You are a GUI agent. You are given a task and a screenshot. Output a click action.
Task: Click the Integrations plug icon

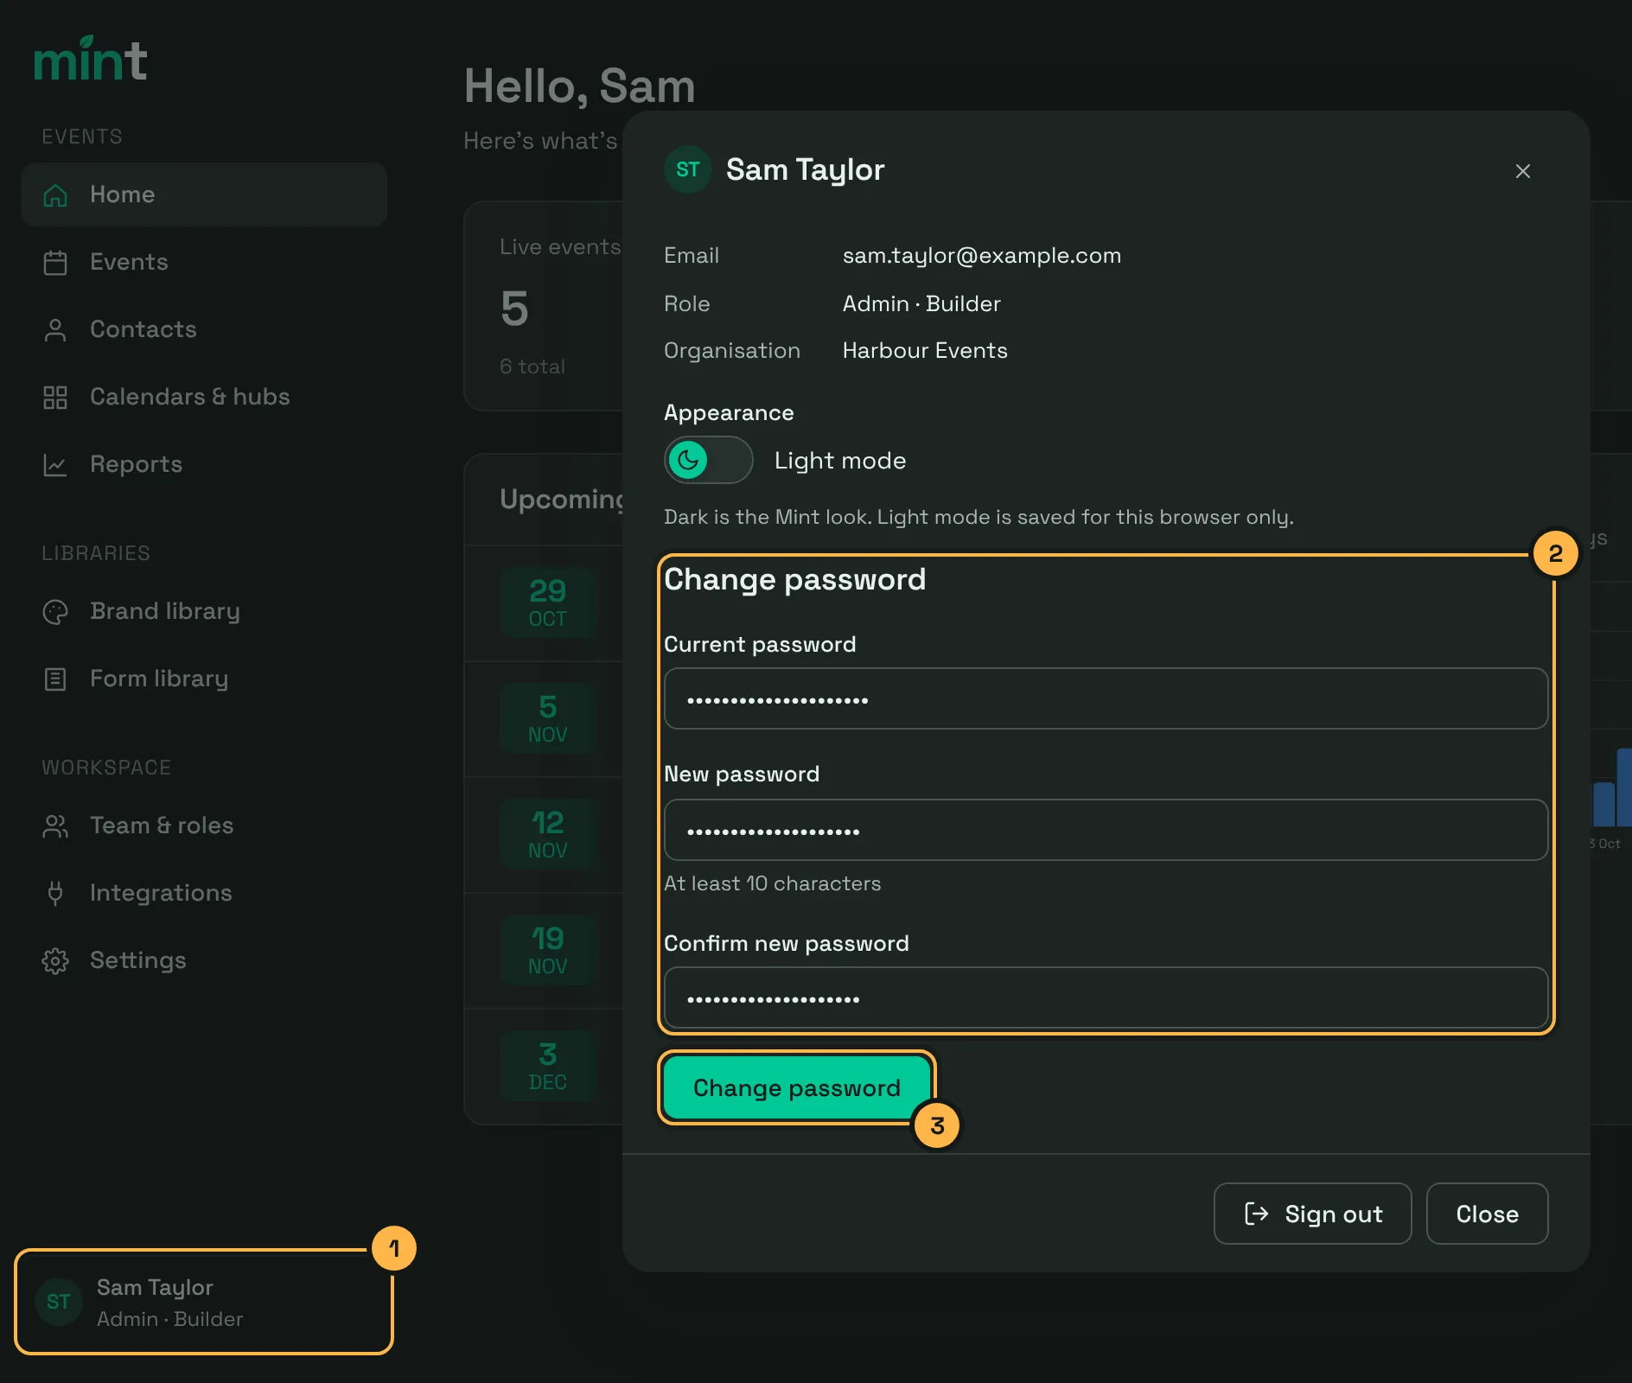(55, 894)
